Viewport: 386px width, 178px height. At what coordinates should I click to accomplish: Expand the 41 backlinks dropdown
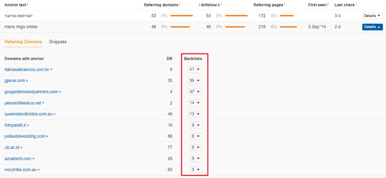tap(195, 70)
